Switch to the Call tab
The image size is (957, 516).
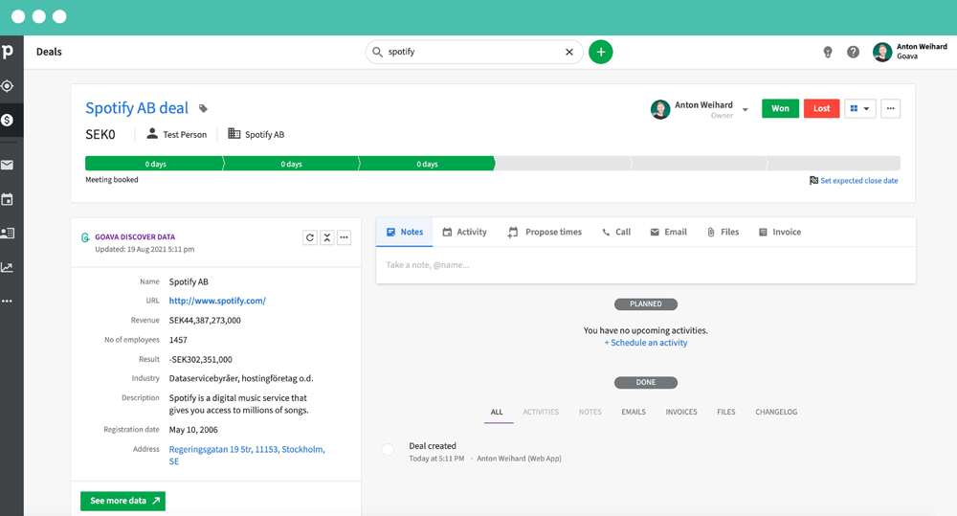(616, 232)
